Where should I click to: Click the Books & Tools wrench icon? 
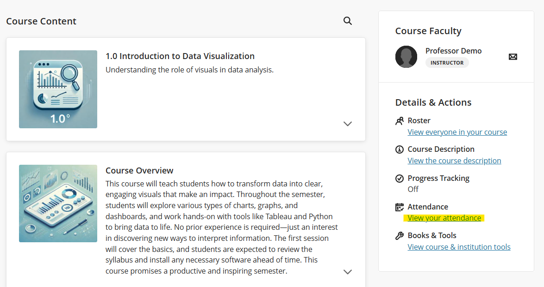[x=400, y=236]
